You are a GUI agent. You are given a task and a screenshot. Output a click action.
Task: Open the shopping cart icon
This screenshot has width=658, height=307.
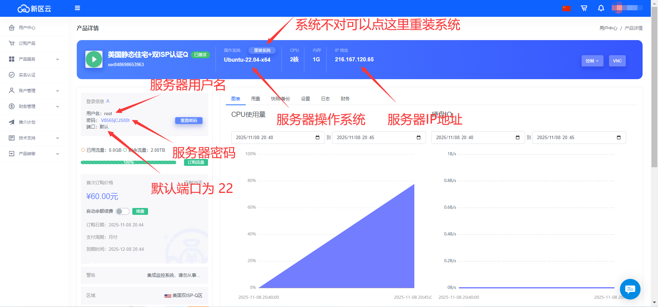[584, 8]
